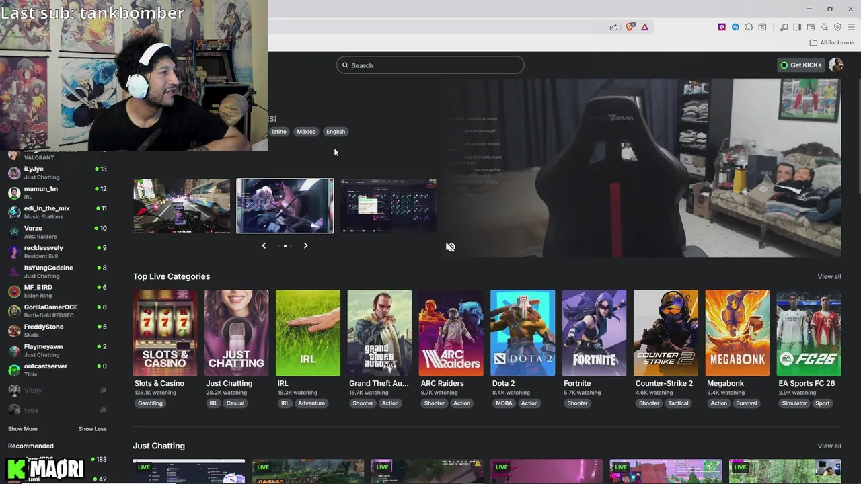Viewport: 861px width, 484px height.
Task: Toggle the browser sidebar panel icon
Action: pyautogui.click(x=797, y=27)
